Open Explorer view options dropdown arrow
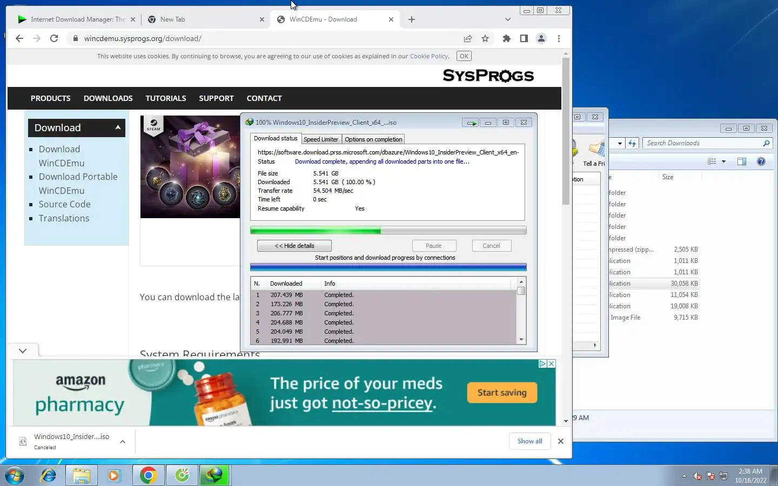The height and width of the screenshot is (486, 778). (723, 161)
